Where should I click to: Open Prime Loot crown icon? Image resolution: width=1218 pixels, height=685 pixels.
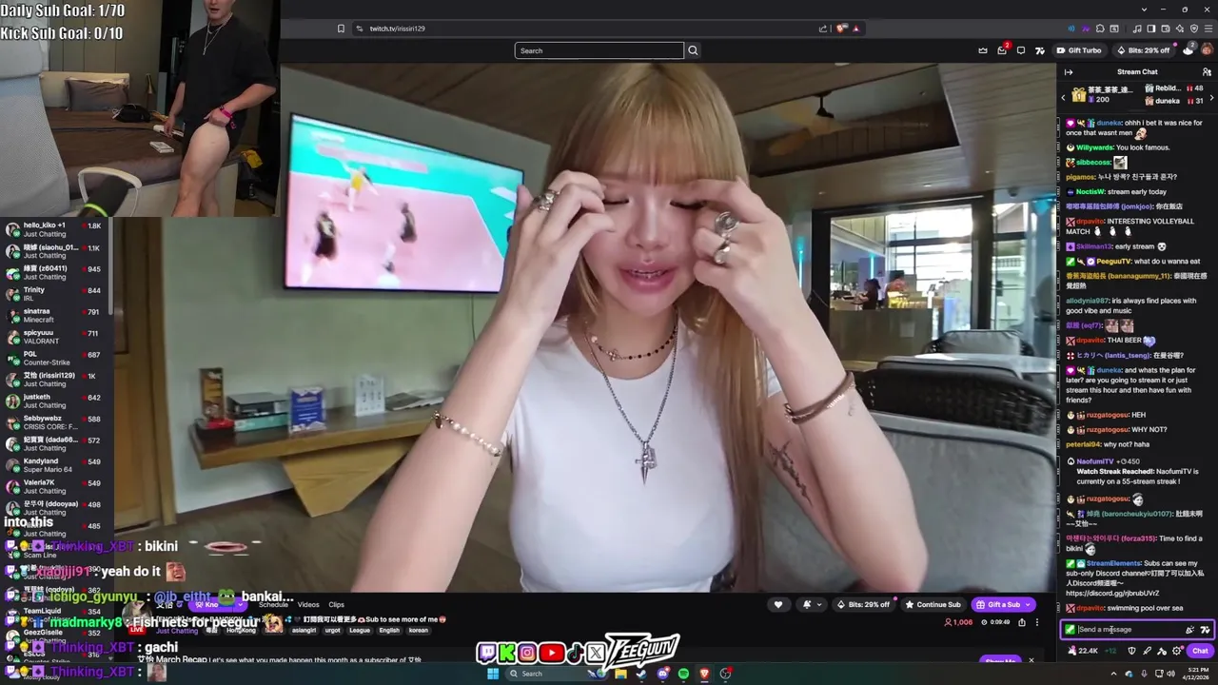983,50
